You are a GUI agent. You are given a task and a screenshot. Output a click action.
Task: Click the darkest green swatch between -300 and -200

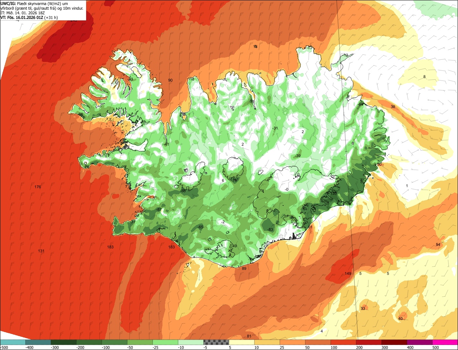[64, 342]
